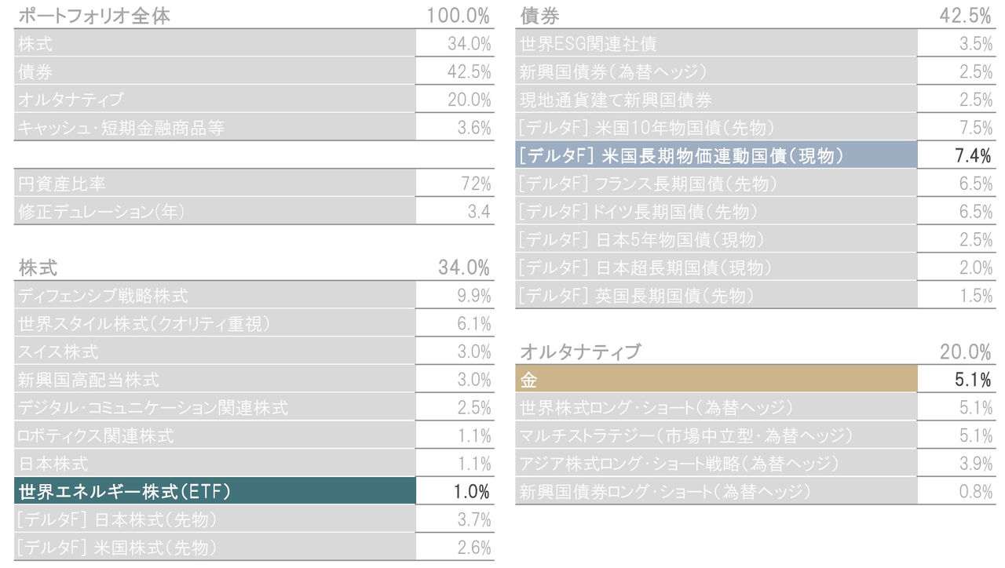Click the 債券 section header
This screenshot has height=568, width=1005.
(x=755, y=15)
